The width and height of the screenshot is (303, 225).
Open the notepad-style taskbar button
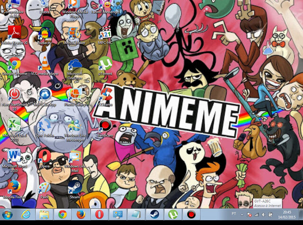[136, 215]
